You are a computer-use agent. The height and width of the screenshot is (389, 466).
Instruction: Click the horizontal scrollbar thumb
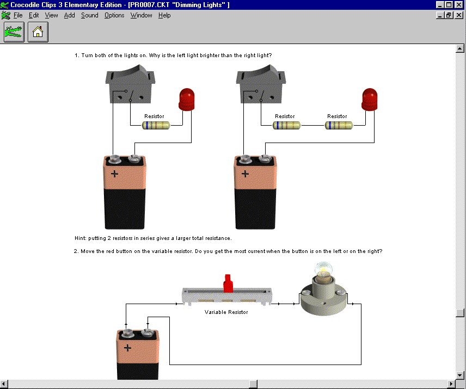(253, 384)
